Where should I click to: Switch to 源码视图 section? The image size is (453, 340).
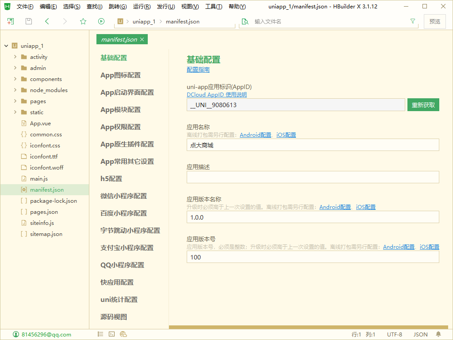tap(114, 317)
